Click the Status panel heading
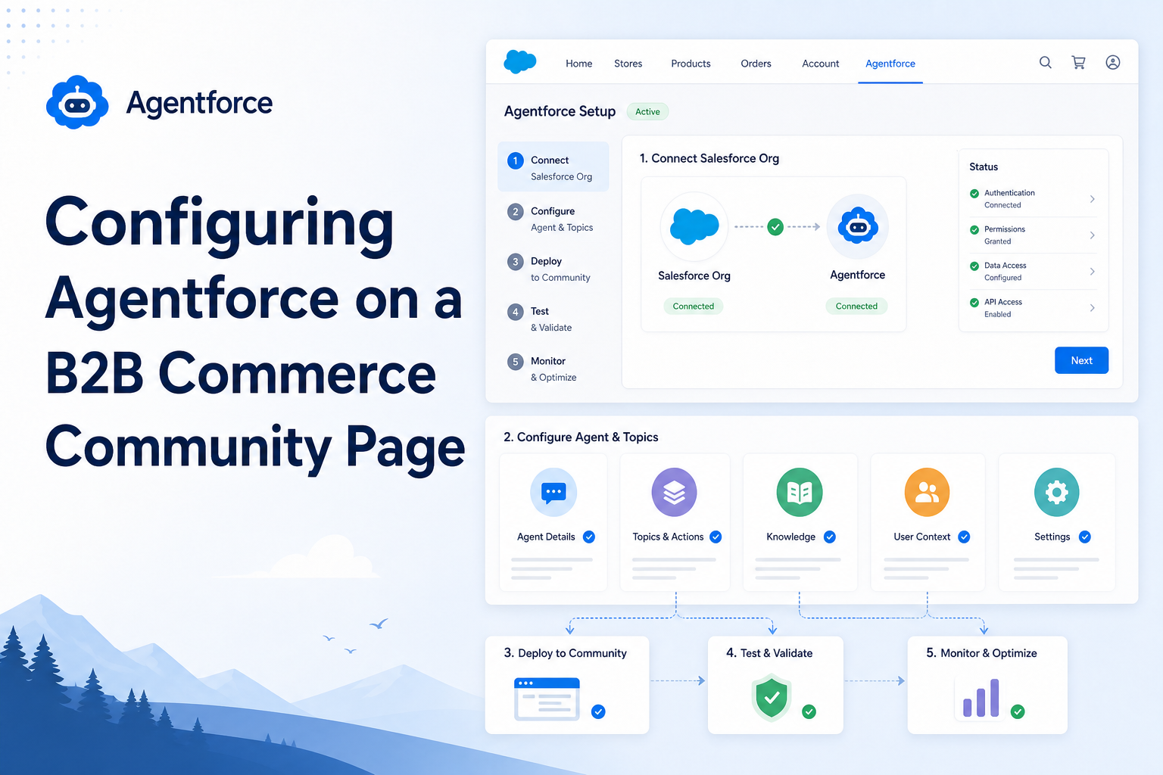The image size is (1163, 775). point(984,167)
